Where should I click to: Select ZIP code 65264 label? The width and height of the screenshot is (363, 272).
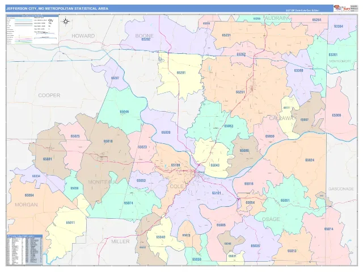coord(316,20)
